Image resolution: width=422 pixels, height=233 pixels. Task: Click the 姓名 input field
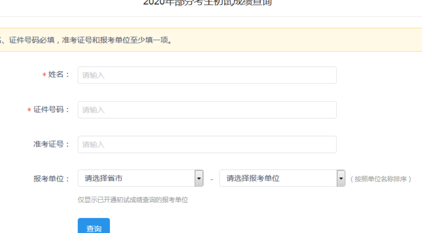coord(207,75)
